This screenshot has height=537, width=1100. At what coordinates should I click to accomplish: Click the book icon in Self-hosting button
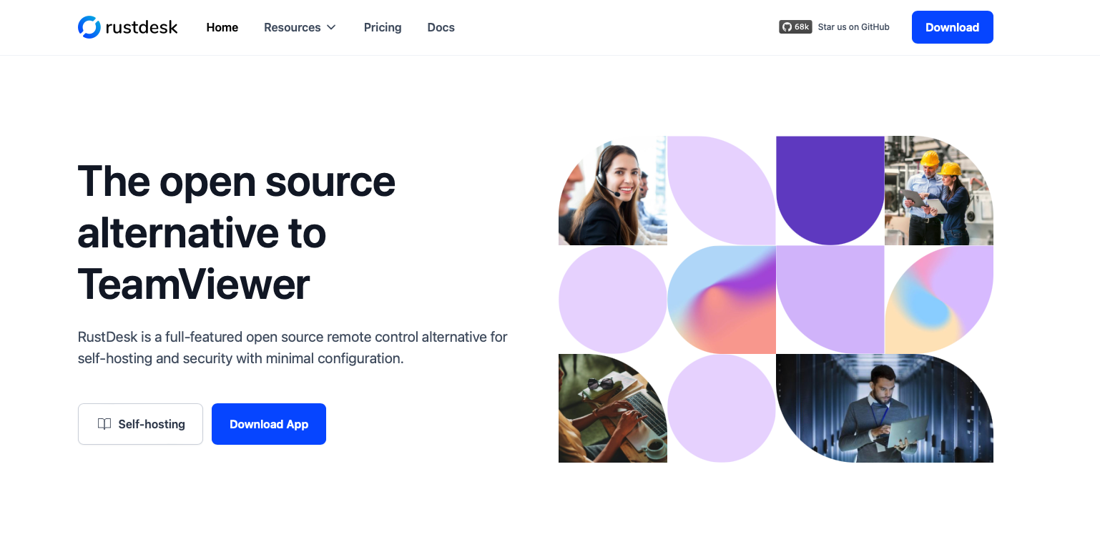pos(104,424)
